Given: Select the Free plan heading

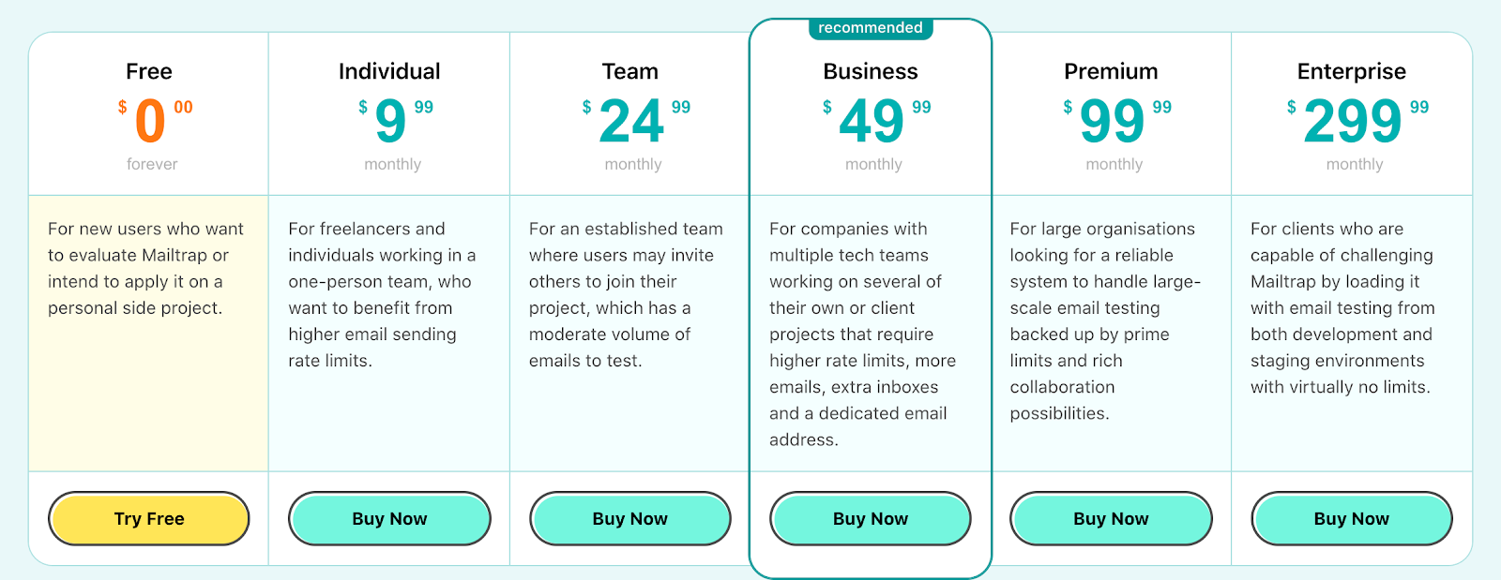Looking at the screenshot, I should click(x=149, y=71).
